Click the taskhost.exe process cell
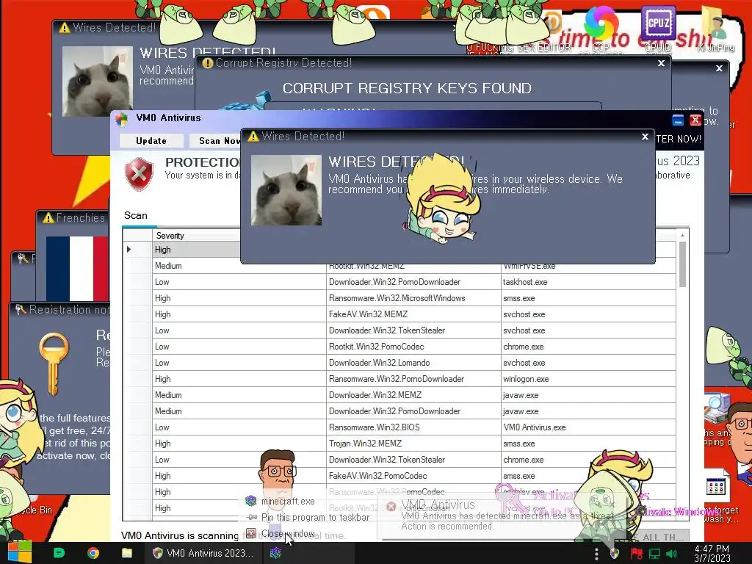Viewport: 752px width, 564px height. (588, 282)
